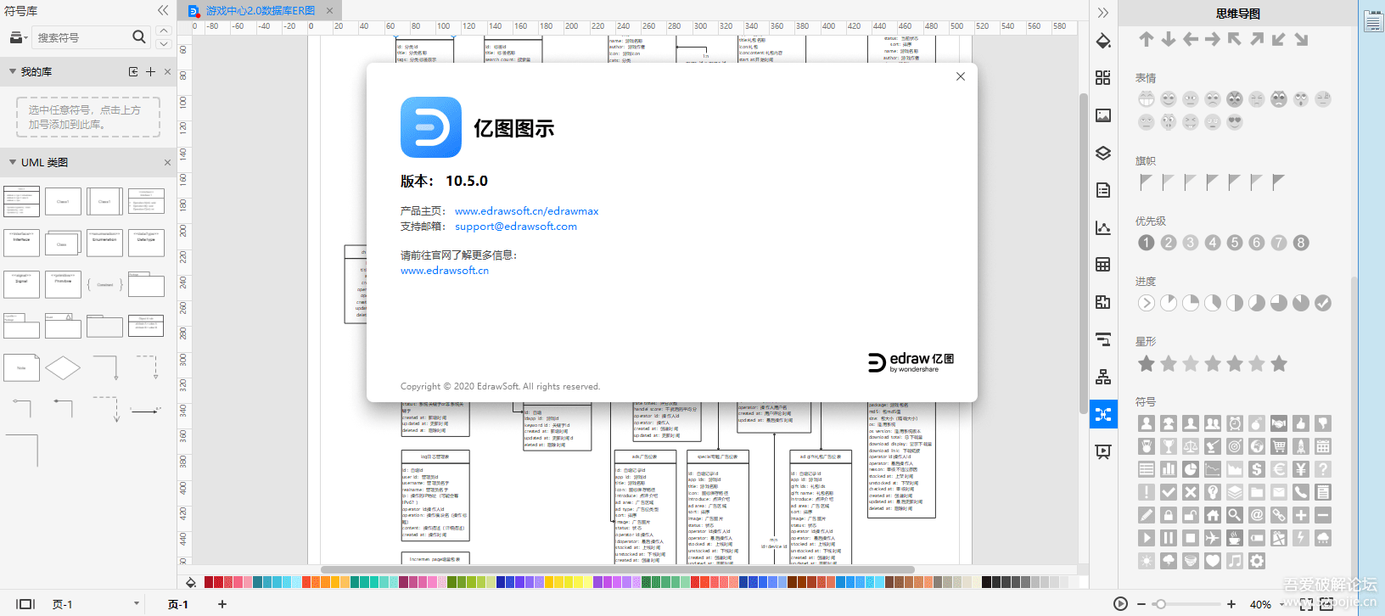Open the chart panel icon

tap(1103, 227)
